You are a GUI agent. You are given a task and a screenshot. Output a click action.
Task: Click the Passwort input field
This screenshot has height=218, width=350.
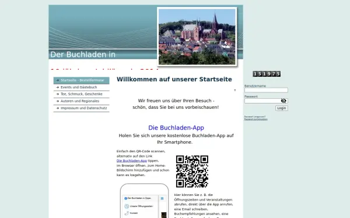click(x=266, y=101)
